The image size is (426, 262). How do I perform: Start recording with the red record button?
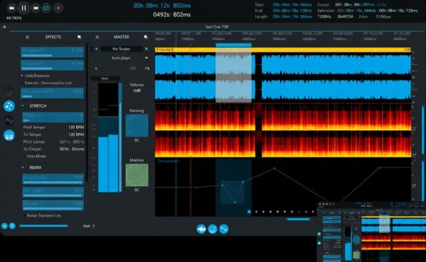(58, 8)
